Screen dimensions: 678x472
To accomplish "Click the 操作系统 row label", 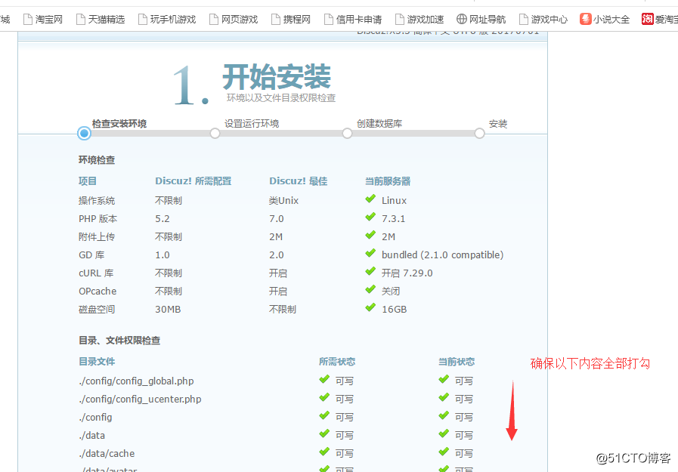I will click(x=97, y=201).
